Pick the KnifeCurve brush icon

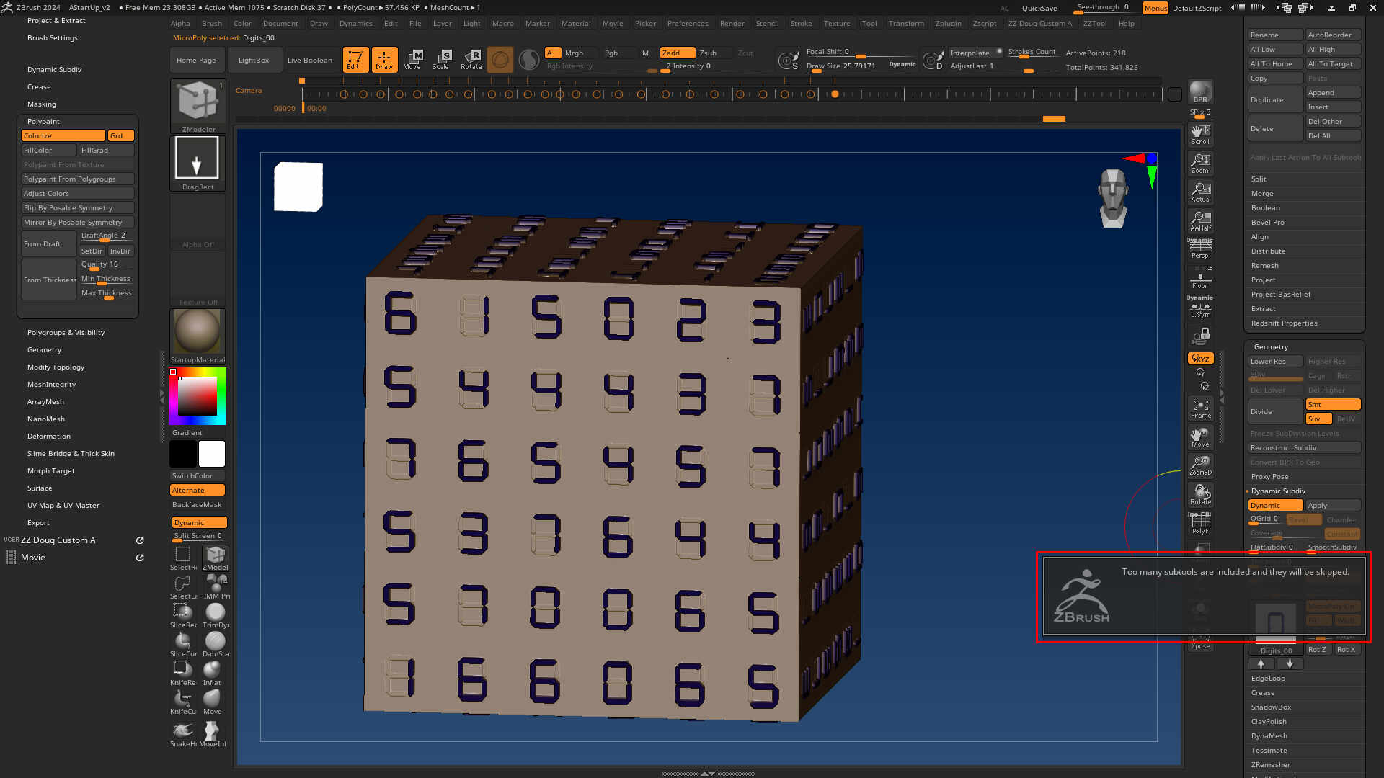(183, 701)
